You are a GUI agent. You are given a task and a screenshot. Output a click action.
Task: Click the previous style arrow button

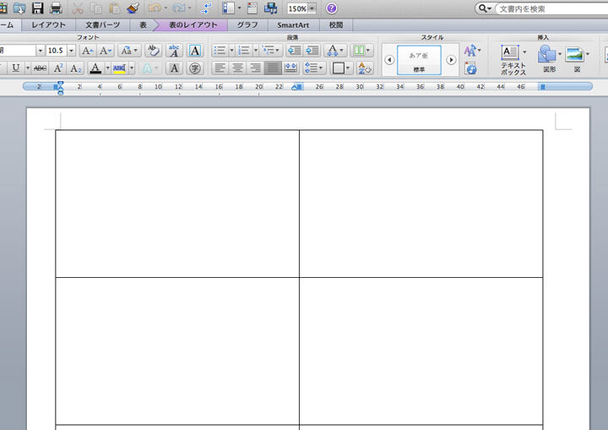tap(388, 60)
